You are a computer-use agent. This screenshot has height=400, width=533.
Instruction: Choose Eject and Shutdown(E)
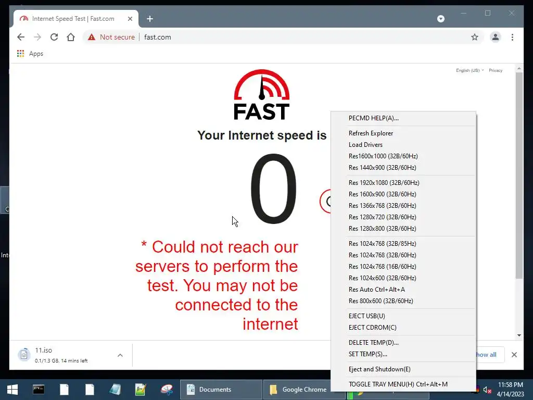[x=403, y=369]
